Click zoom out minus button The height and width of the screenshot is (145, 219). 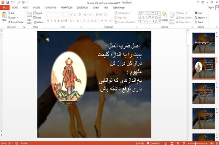point(188,144)
